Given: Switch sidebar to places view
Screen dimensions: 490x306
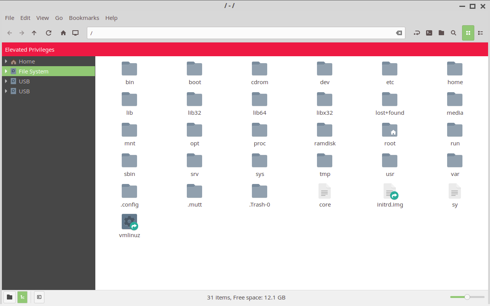Looking at the screenshot, I should point(9,297).
